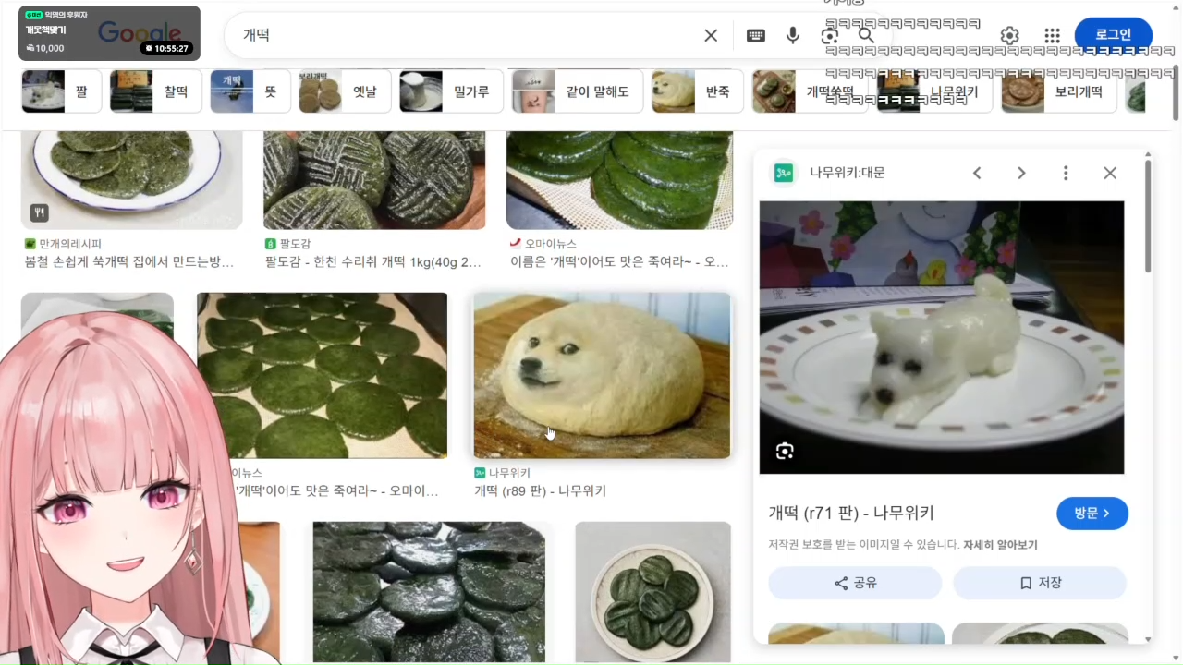The width and height of the screenshot is (1183, 665).
Task: Click the 로그인 sign-in button
Action: [x=1113, y=35]
